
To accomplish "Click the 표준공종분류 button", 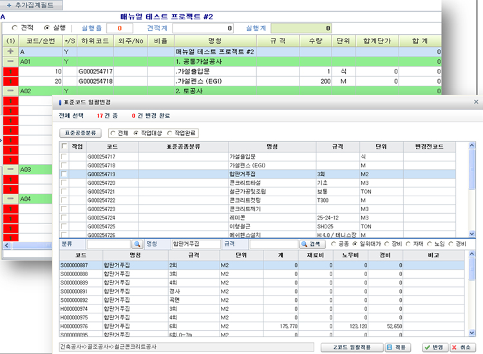I will click(79, 133).
